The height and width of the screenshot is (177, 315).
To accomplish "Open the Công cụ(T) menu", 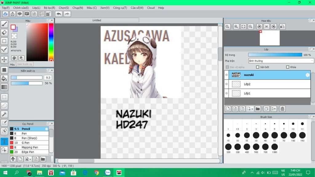I will tap(120, 8).
